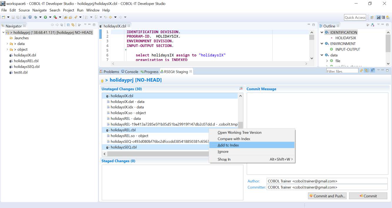
Task: Choose Add to Index from context menu
Action: click(x=228, y=145)
